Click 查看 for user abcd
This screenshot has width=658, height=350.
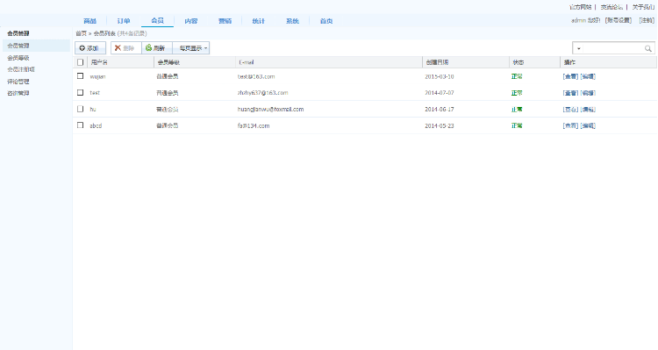pyautogui.click(x=571, y=125)
